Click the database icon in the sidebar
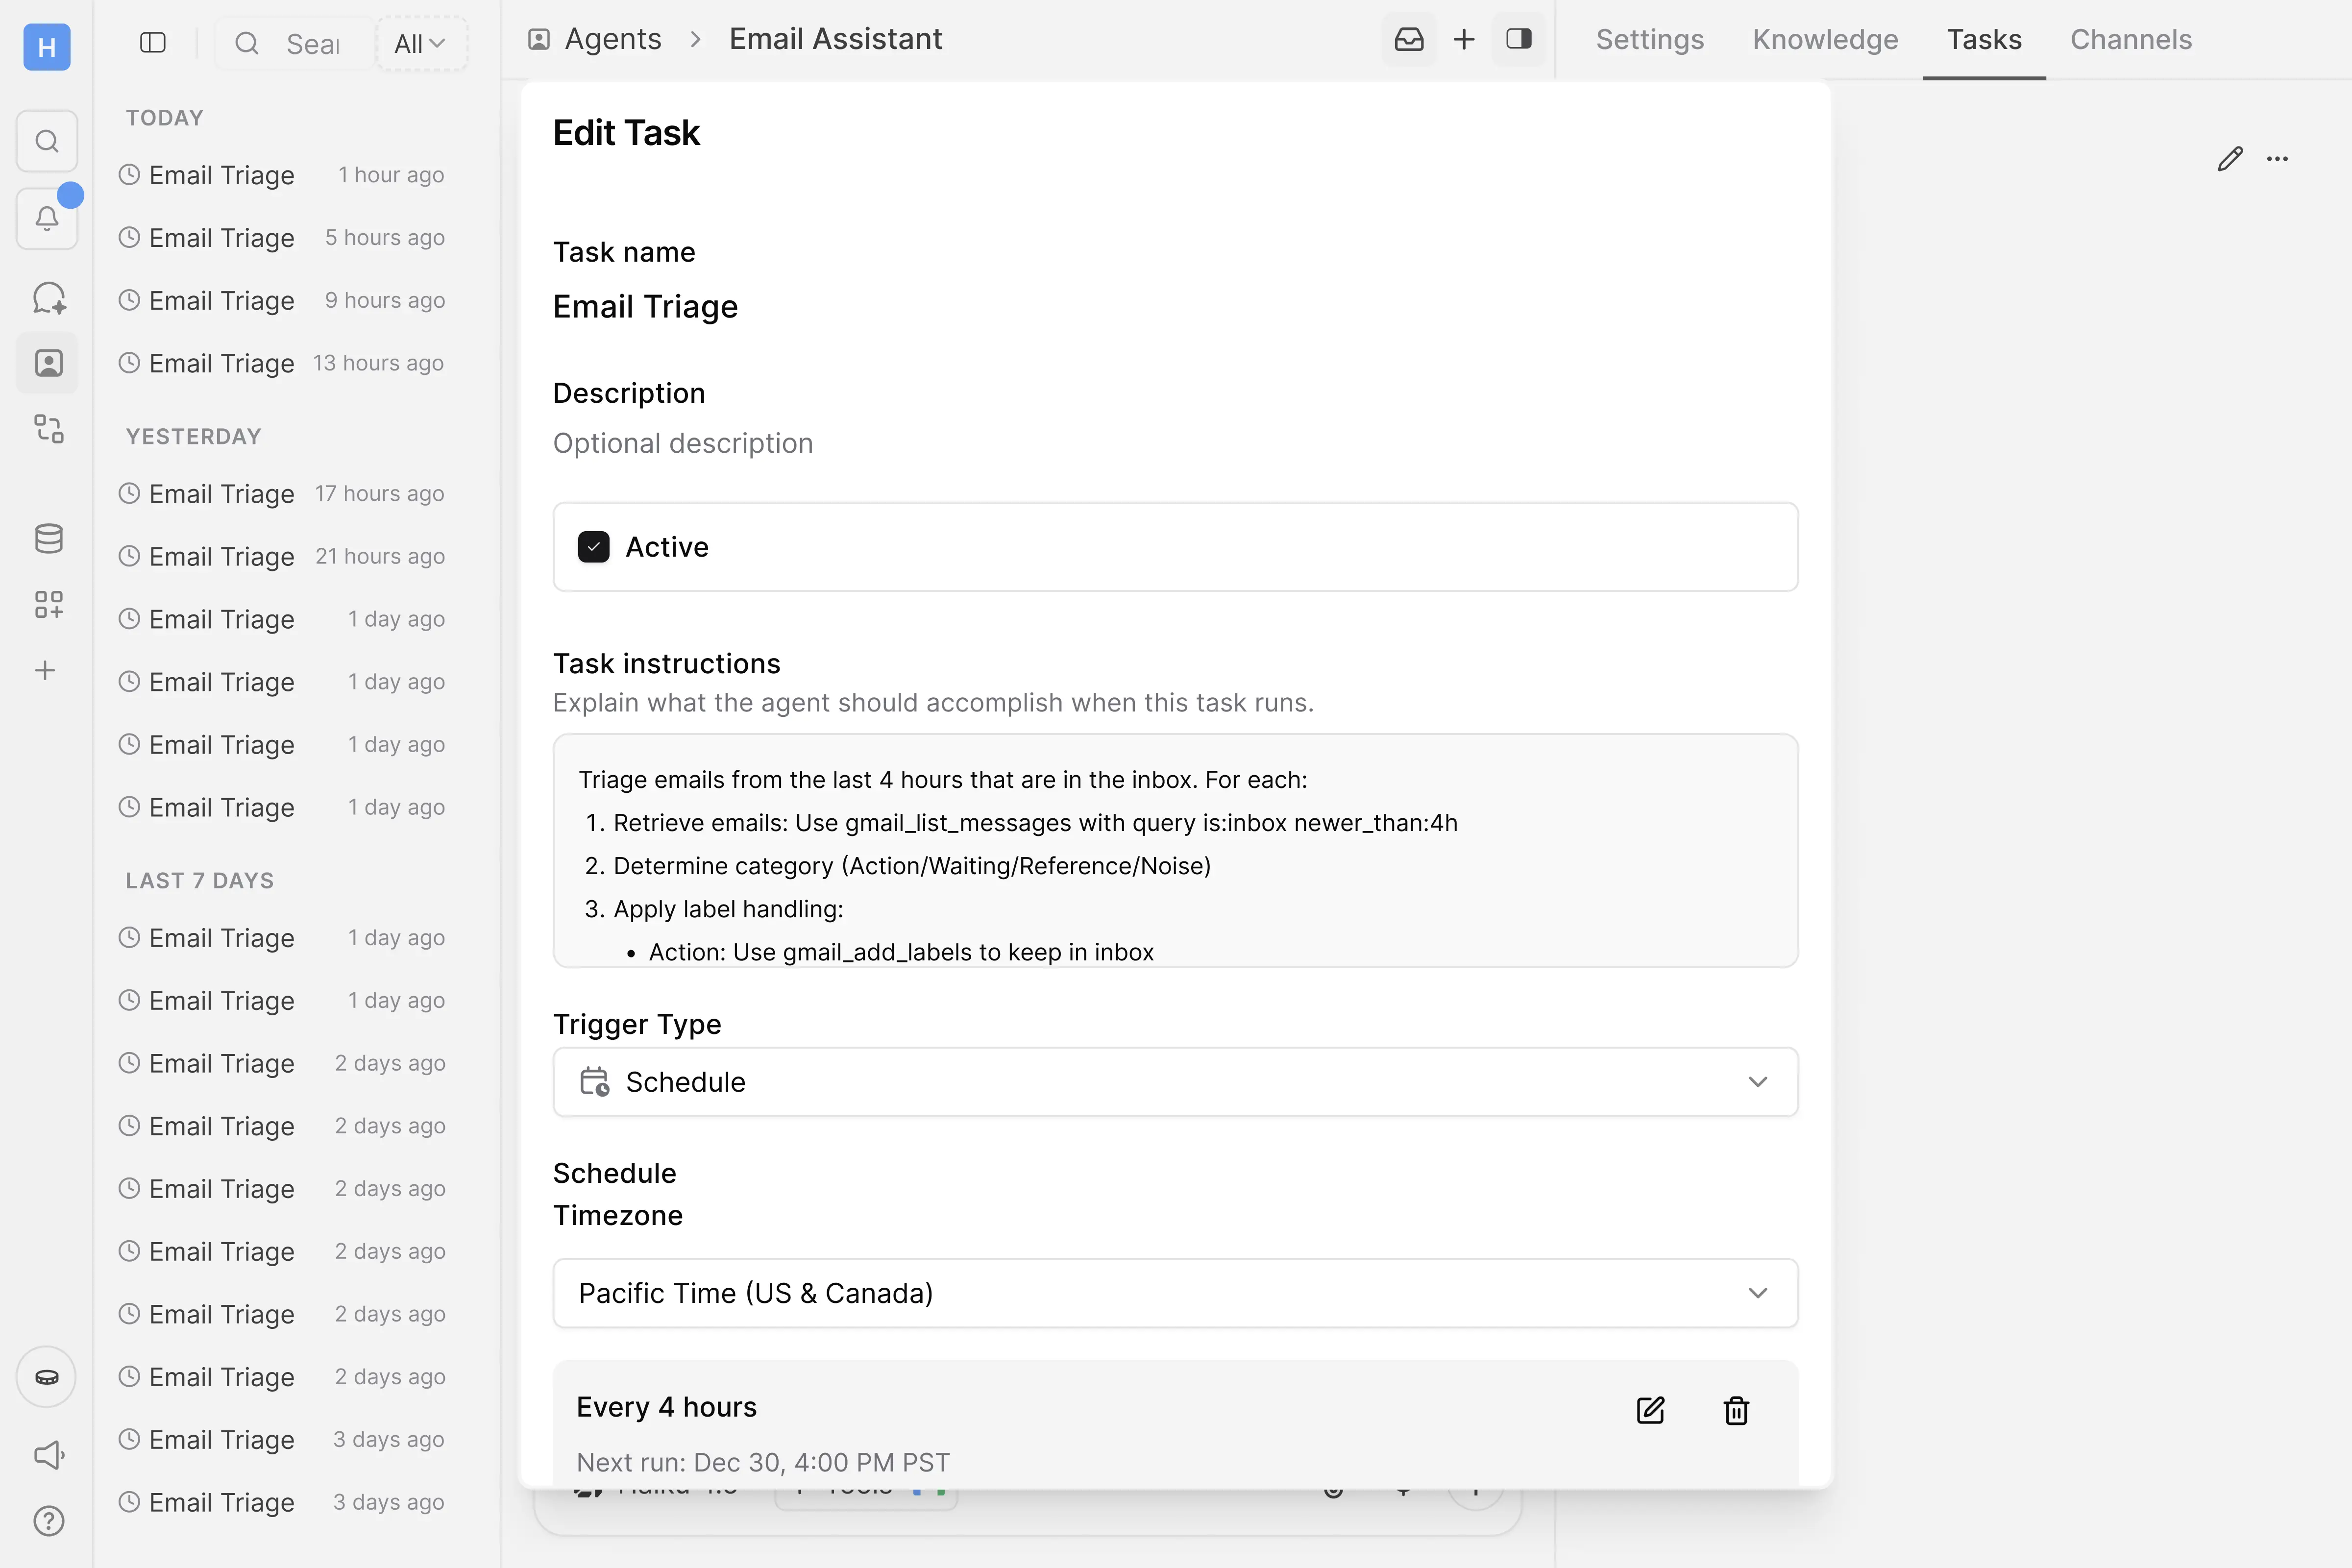The width and height of the screenshot is (2352, 1568). (x=46, y=538)
